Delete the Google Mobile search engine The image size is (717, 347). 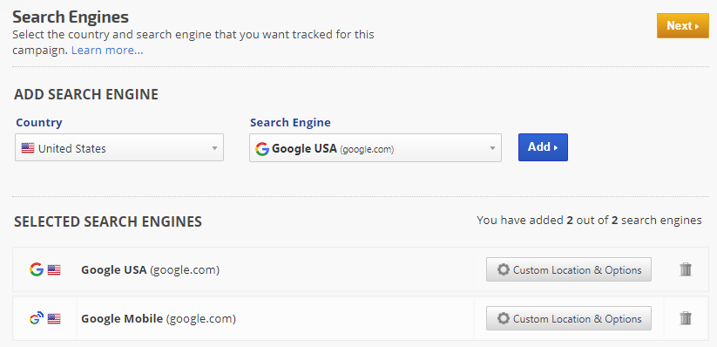pyautogui.click(x=686, y=318)
